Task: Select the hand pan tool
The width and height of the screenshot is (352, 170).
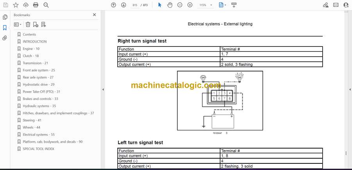Action: pos(170,5)
